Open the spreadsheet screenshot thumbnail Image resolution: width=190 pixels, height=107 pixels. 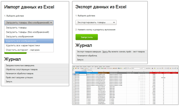click(125, 85)
